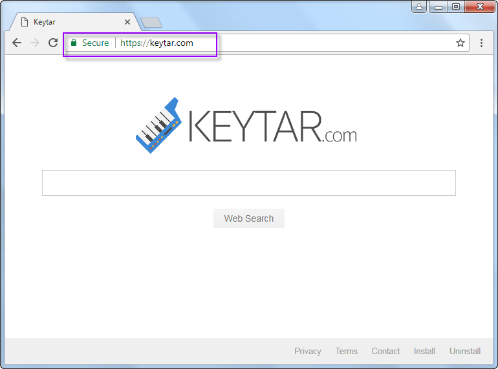Click the keytar instrument logo image
Image resolution: width=498 pixels, height=369 pixels.
[158, 125]
